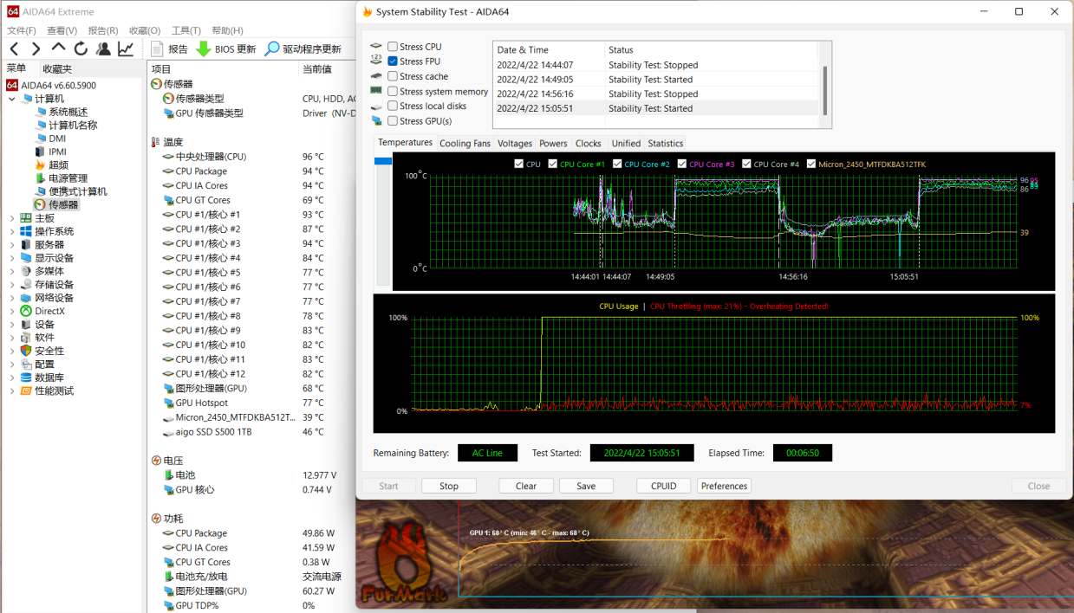Open the graph chart icon in toolbar
1074x613 pixels.
127,48
